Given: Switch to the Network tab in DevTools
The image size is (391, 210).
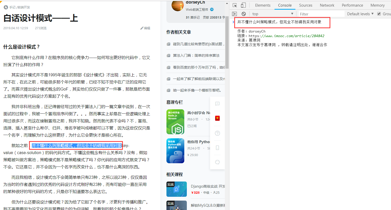Looking at the screenshot, I should click(x=327, y=5).
